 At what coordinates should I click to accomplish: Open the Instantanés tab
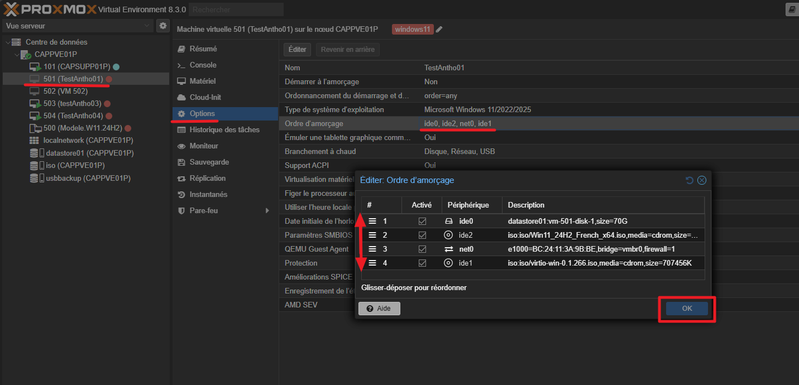225,195
